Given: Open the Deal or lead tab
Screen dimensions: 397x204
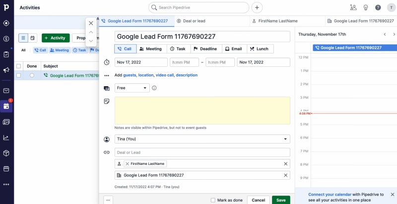Looking at the screenshot, I should [x=212, y=21].
